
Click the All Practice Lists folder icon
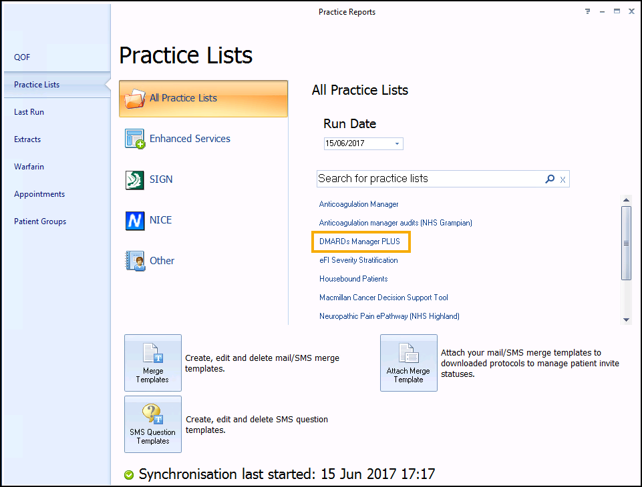(134, 98)
